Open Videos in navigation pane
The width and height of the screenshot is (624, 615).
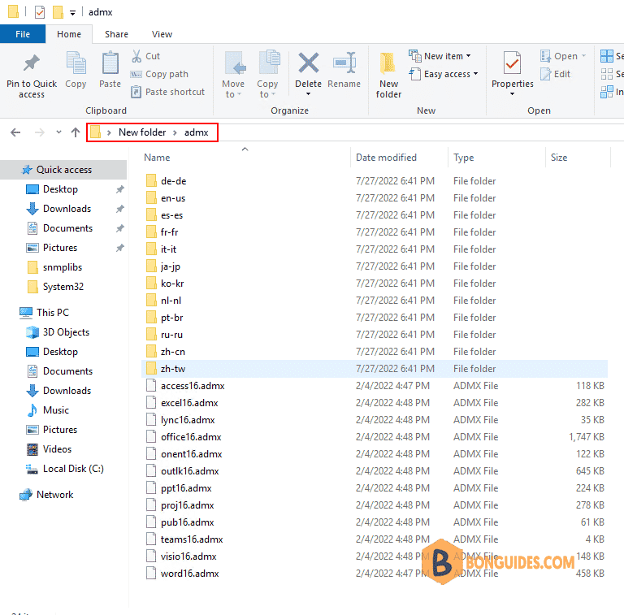[58, 449]
